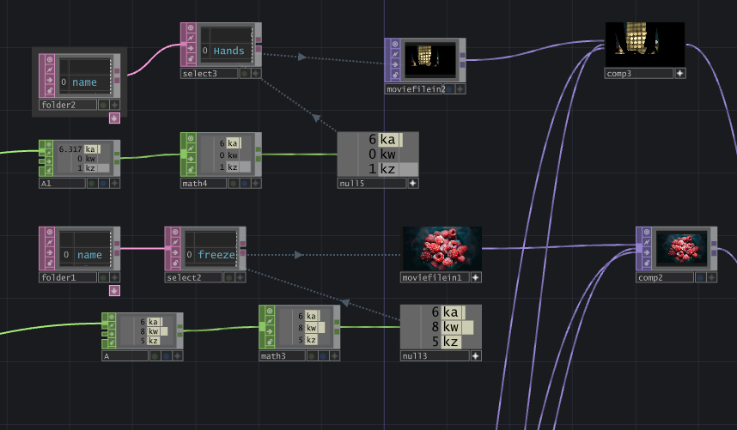Expand null5 using its plus button
The height and width of the screenshot is (430, 737).
pyautogui.click(x=412, y=183)
